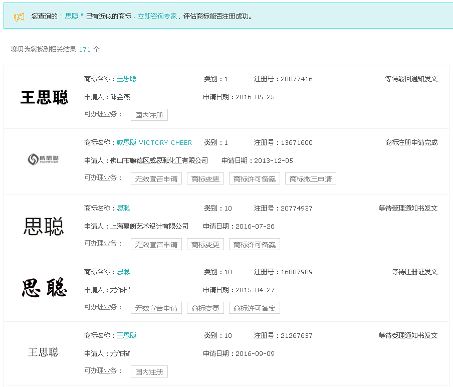Click the highlighted 思聪 keyword in the notice

pyautogui.click(x=72, y=16)
